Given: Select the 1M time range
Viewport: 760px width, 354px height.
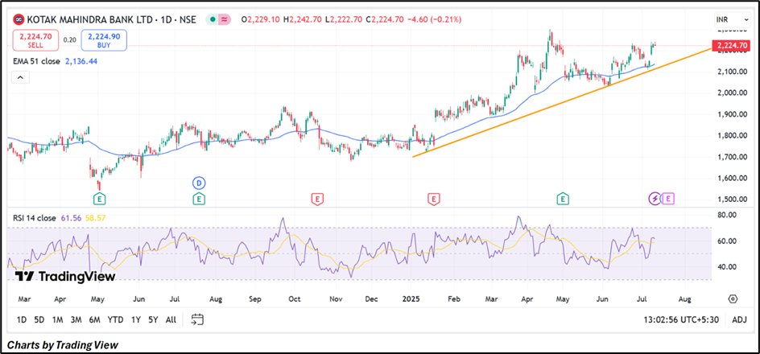Looking at the screenshot, I should click(x=58, y=319).
